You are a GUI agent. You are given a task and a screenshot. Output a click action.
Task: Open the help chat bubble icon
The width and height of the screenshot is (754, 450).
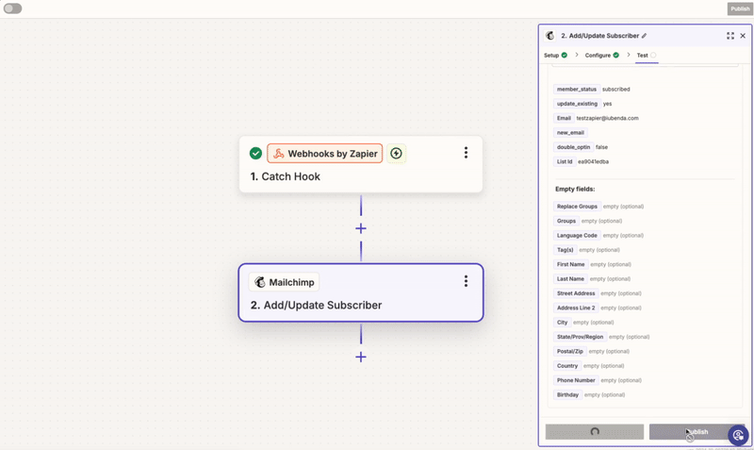738,435
